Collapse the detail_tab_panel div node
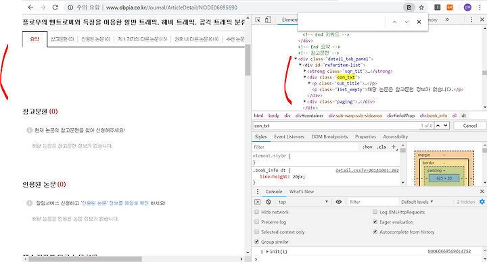Image resolution: width=487 pixels, height=262 pixels. point(296,59)
